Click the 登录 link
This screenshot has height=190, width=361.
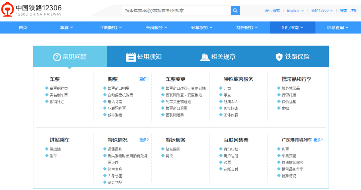tap(344, 11)
